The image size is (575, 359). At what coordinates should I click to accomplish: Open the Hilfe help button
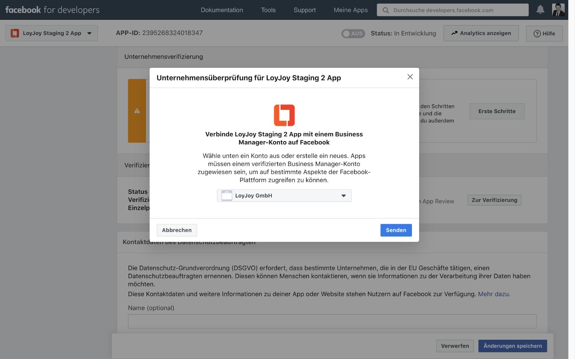coord(544,33)
